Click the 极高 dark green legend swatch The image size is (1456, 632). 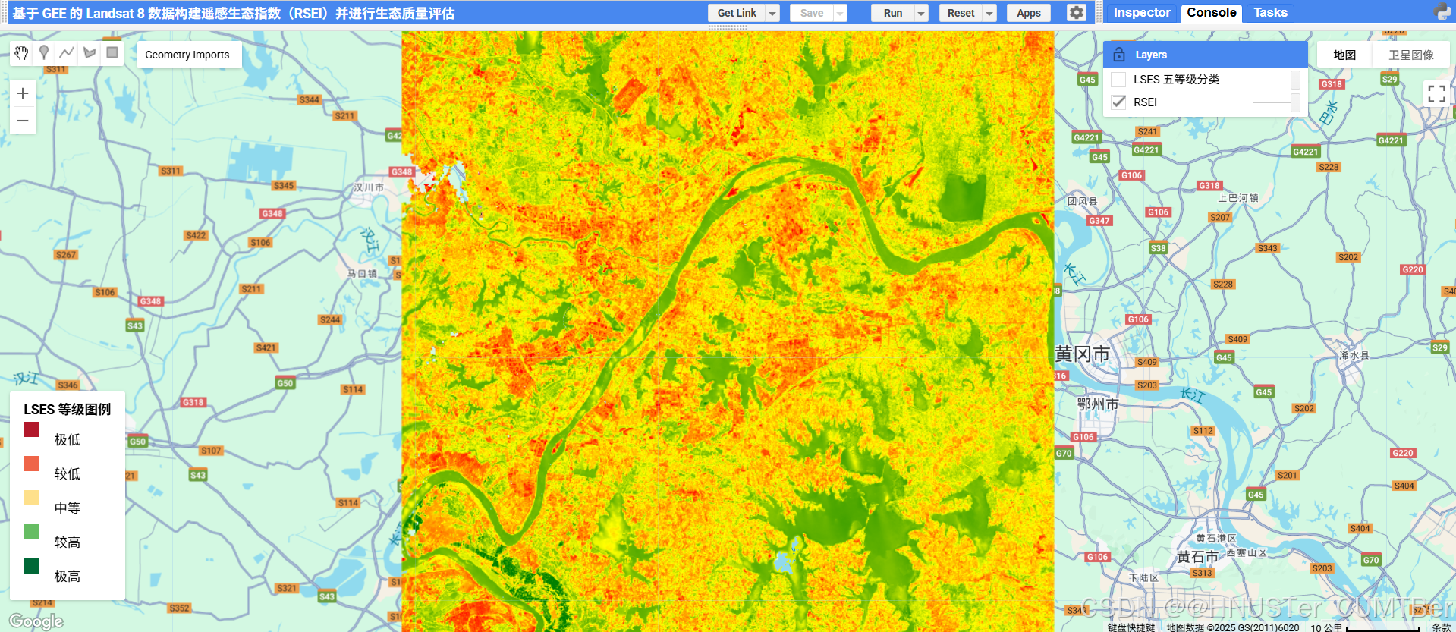coord(31,566)
